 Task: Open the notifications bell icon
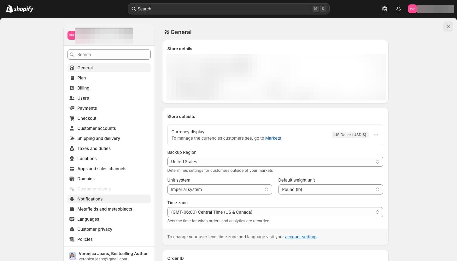coord(399,9)
